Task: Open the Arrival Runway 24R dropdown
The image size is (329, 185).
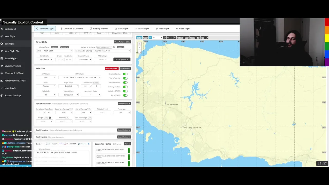Action: 83,113
